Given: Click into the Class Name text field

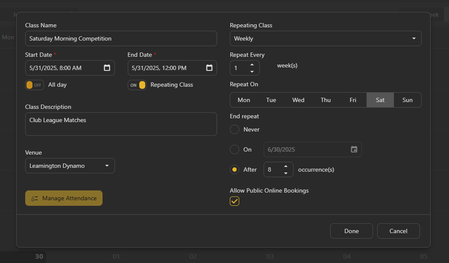Looking at the screenshot, I should tap(121, 38).
